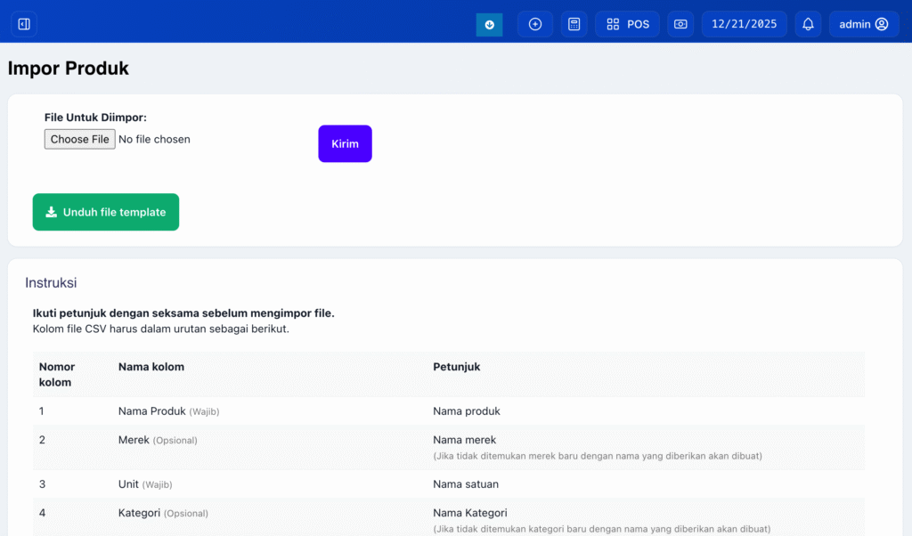The width and height of the screenshot is (912, 536).
Task: Click the Choose File button
Action: pyautogui.click(x=80, y=140)
